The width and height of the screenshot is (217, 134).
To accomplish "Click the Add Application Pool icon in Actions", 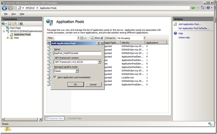I will click(x=176, y=24).
